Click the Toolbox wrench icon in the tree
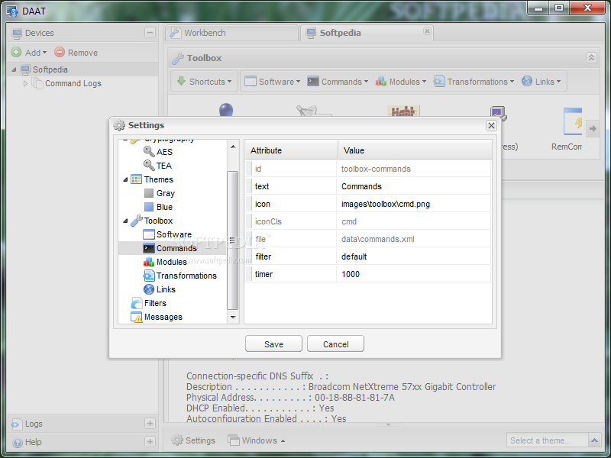611x458 pixels. tap(136, 221)
